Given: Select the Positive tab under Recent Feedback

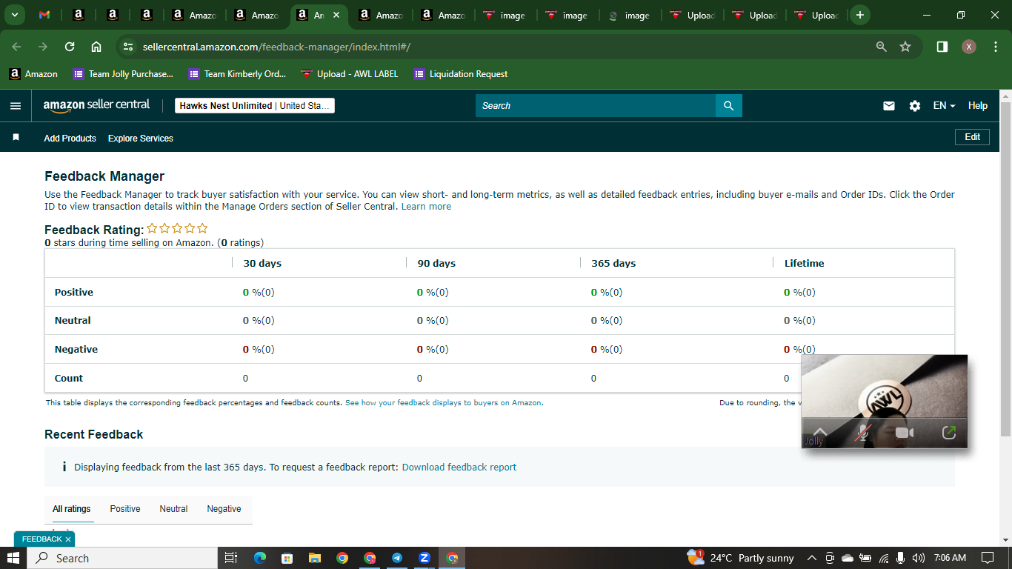Looking at the screenshot, I should 125,509.
